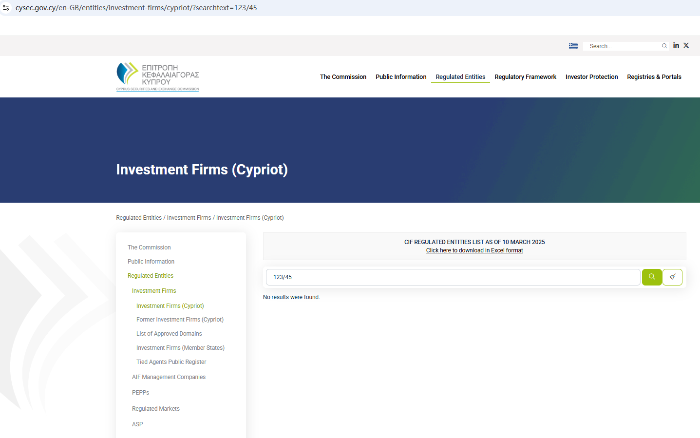700x438 pixels.
Task: Open Public Information top menu
Action: [400, 77]
